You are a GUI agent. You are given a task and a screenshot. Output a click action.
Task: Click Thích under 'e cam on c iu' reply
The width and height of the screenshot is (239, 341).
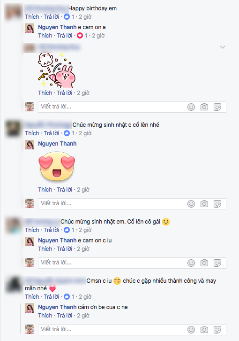tap(45, 248)
